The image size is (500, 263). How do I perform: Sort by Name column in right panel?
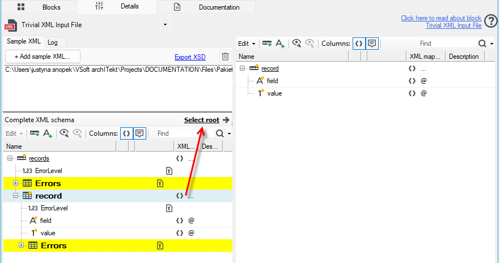[x=292, y=57]
